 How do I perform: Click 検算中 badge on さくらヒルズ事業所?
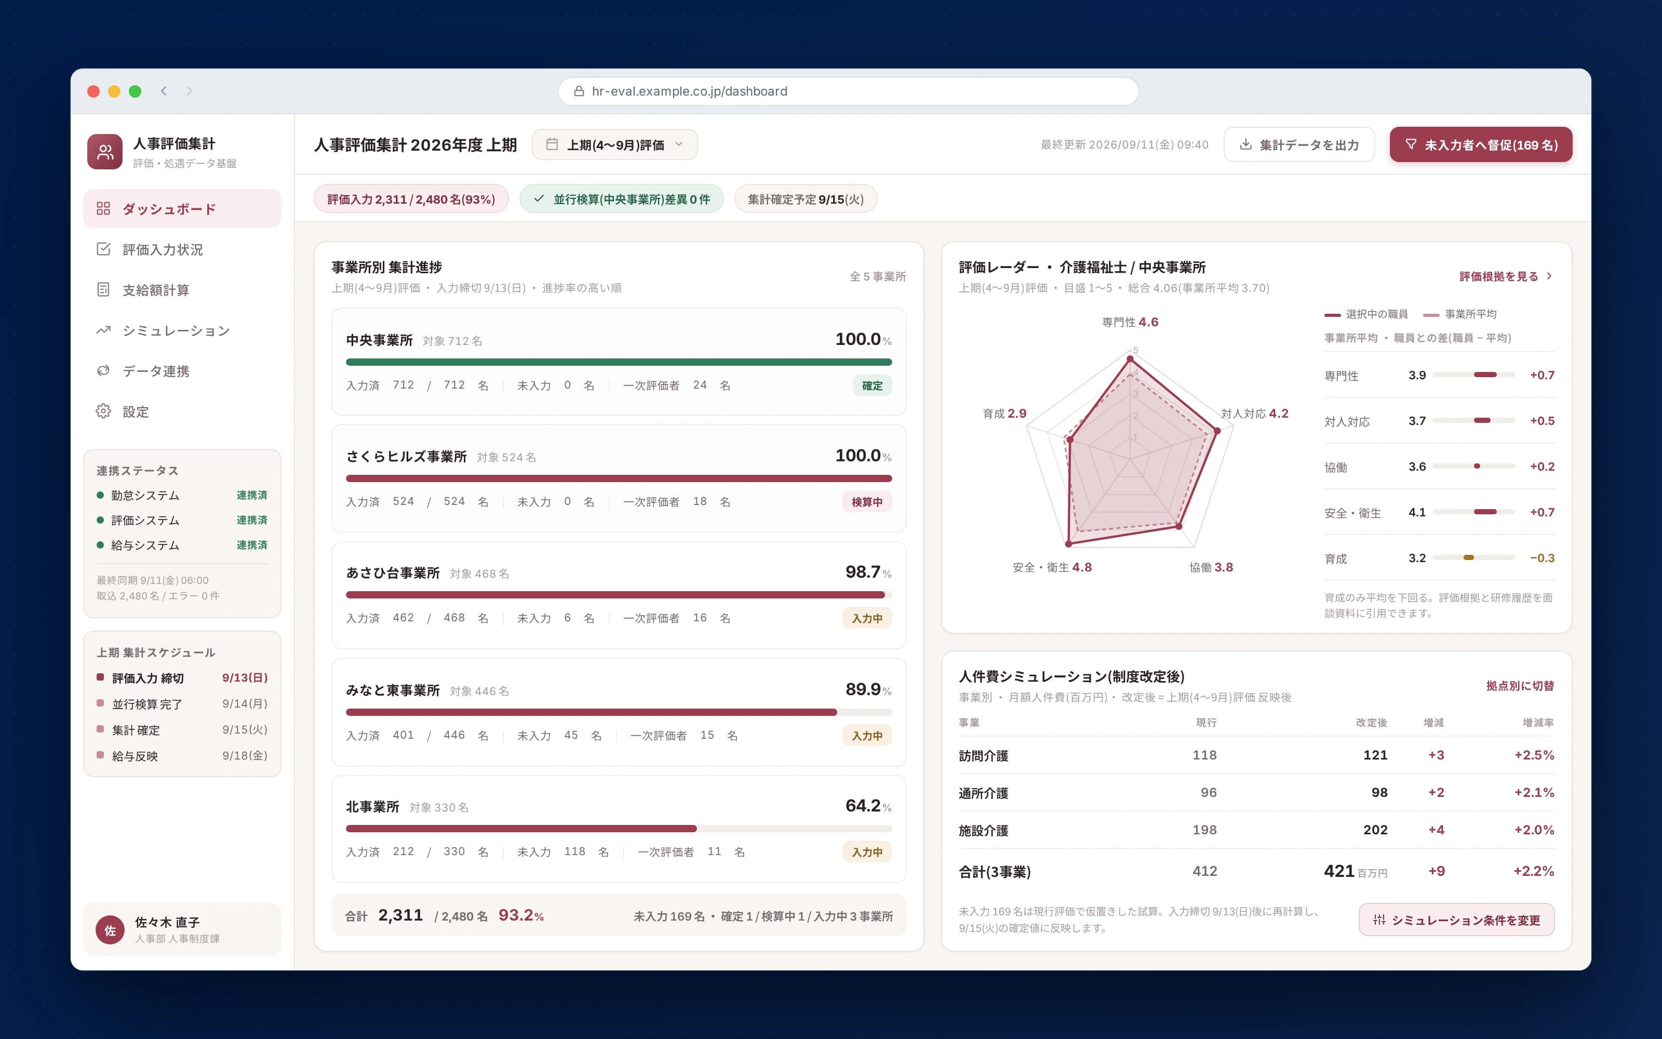[x=867, y=502]
